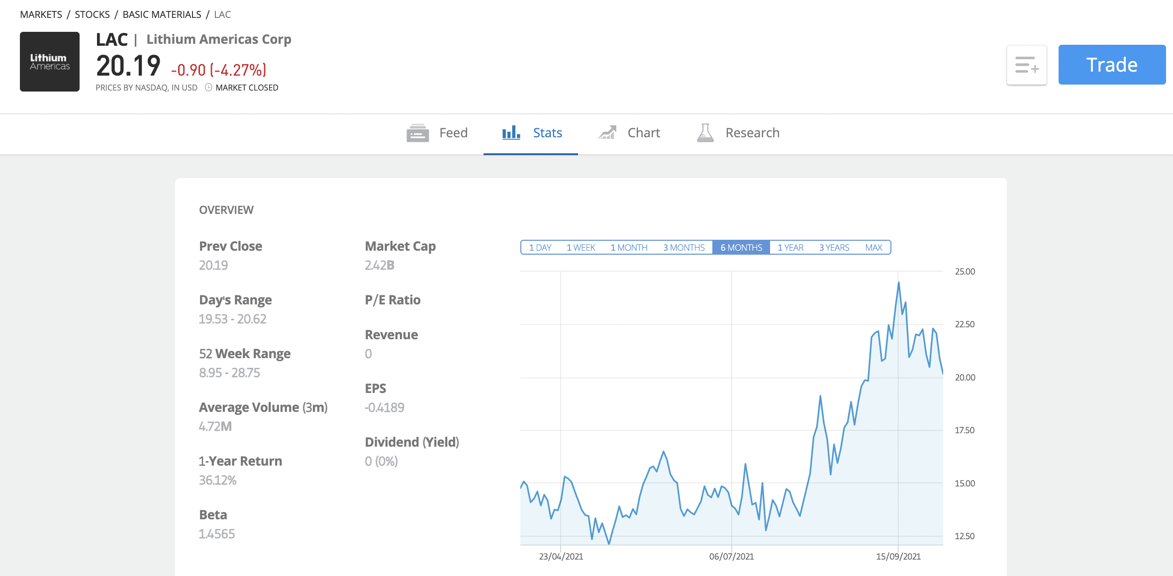Click PRICES BY NASDAQ, IN USD text
1173x576 pixels.
click(146, 88)
